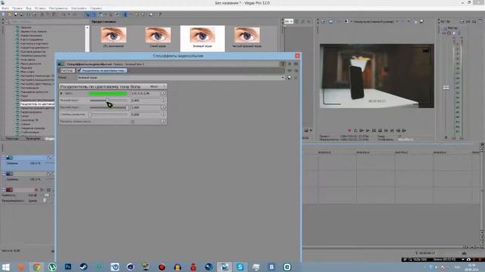Open the Правка menu
The image size is (485, 272).
click(x=17, y=8)
